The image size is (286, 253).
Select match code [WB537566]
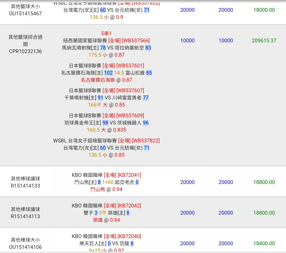coord(136,41)
